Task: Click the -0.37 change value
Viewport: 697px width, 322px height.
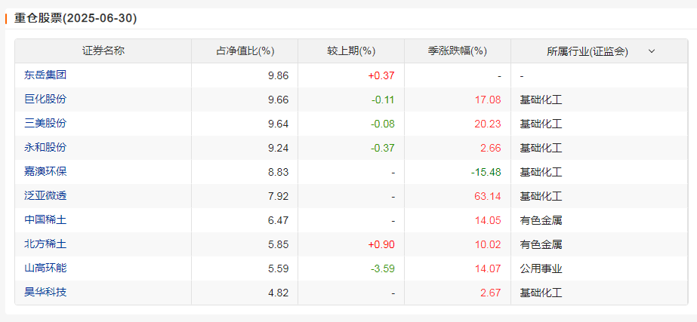Action: point(383,149)
